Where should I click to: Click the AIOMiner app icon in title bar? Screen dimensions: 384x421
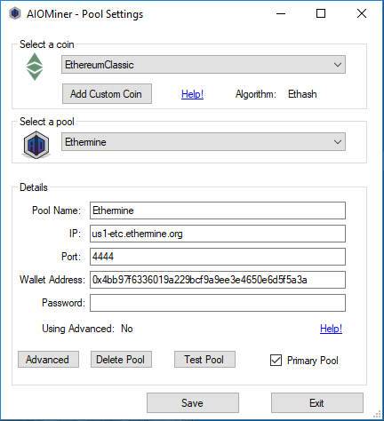point(14,13)
